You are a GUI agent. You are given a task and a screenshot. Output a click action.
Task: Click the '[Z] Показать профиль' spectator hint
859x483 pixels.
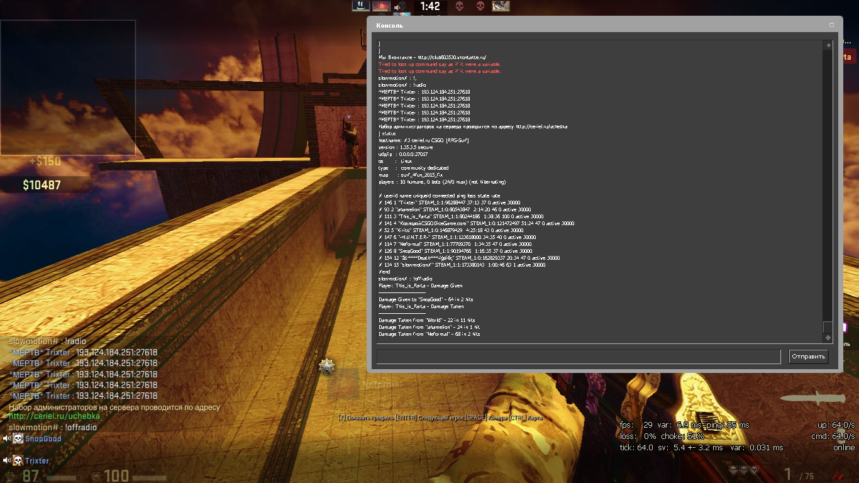[366, 418]
